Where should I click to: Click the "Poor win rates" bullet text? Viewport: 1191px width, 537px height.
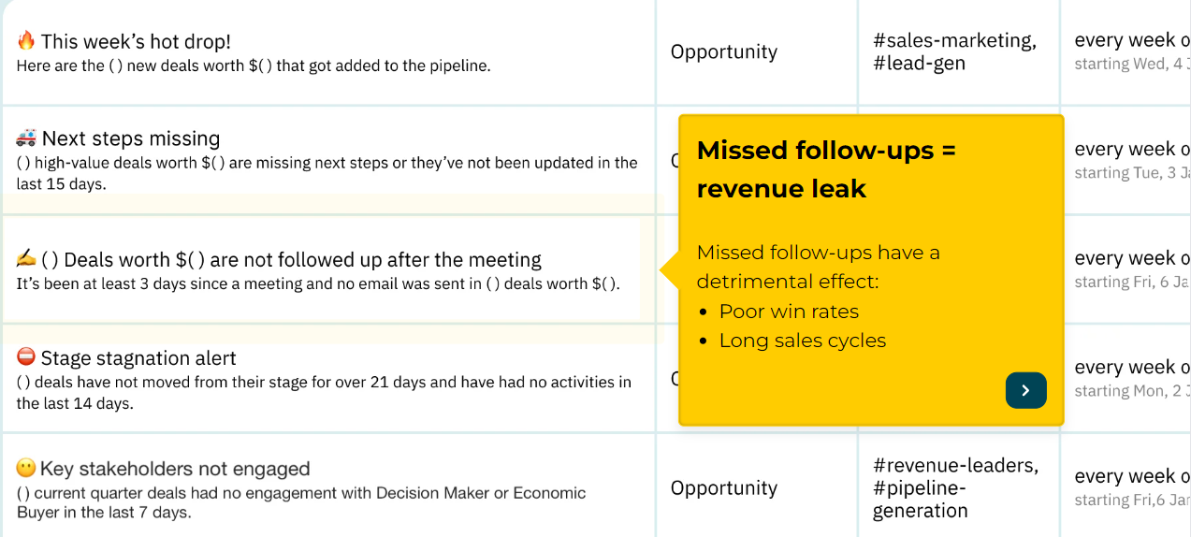point(788,312)
